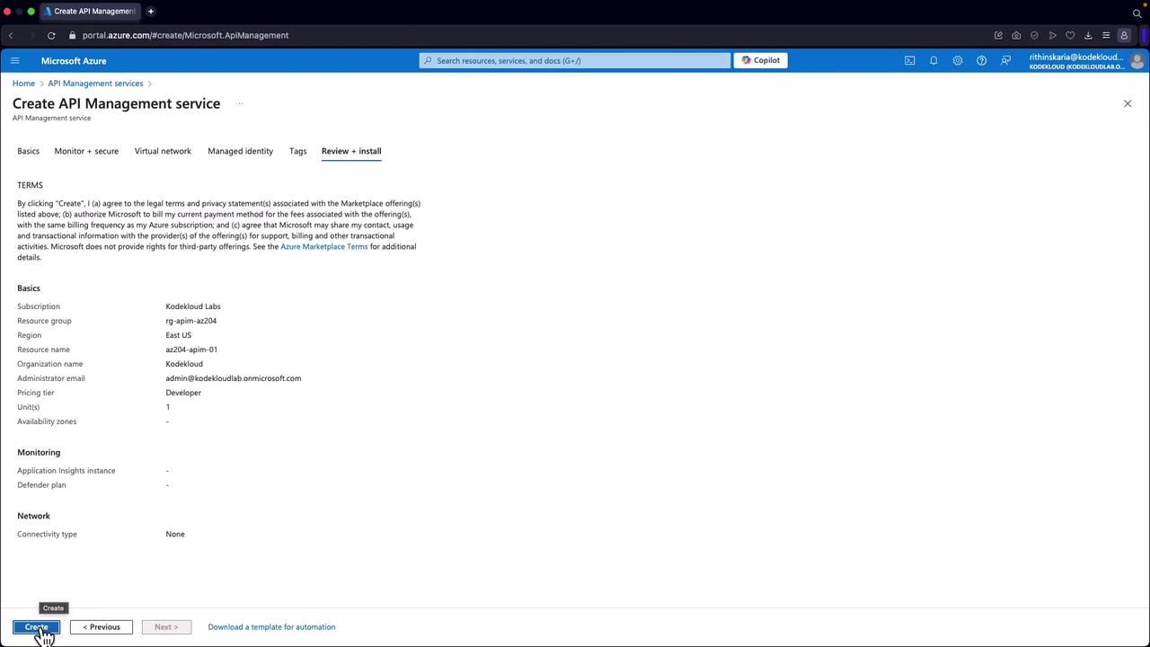
Task: Focus the Azure search resources box
Action: coord(575,60)
